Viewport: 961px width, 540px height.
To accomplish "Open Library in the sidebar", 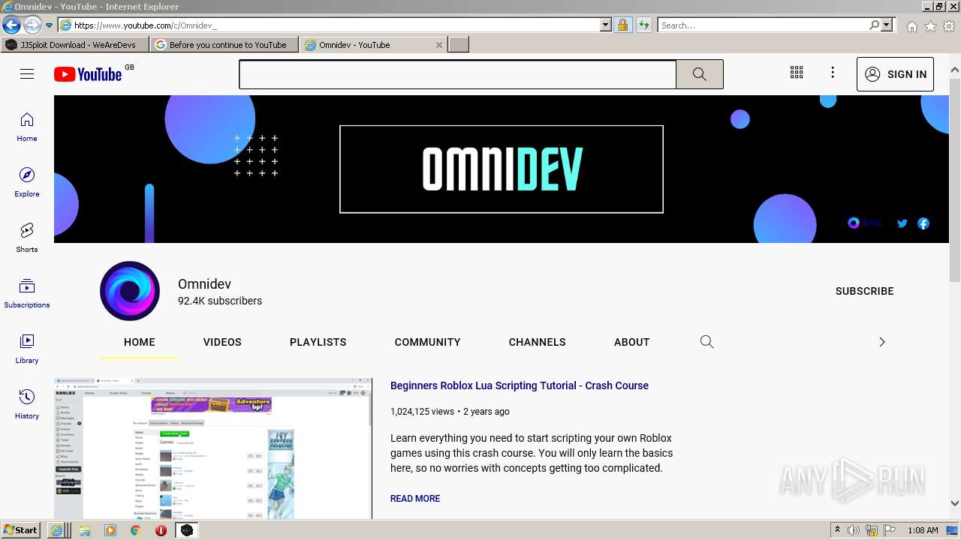I will tap(27, 349).
